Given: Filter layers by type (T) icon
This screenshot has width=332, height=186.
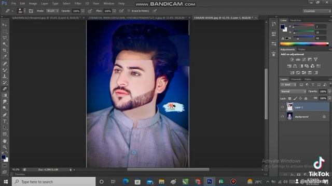Looking at the screenshot, I should coord(313,85).
